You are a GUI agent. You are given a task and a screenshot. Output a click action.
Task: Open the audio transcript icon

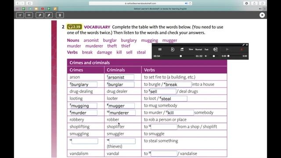(215, 50)
